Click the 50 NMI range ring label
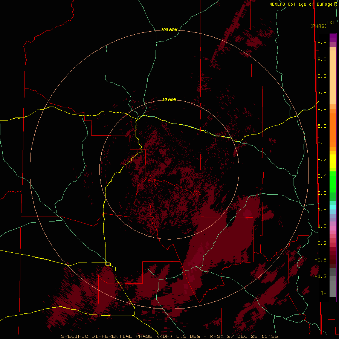The width and height of the screenshot is (339, 339). pos(169,99)
